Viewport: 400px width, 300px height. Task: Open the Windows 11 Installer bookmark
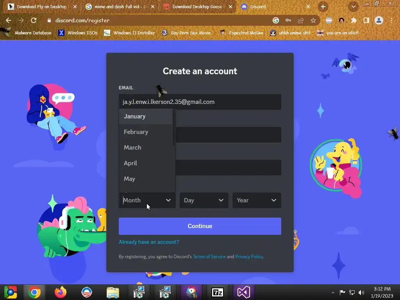tap(130, 33)
